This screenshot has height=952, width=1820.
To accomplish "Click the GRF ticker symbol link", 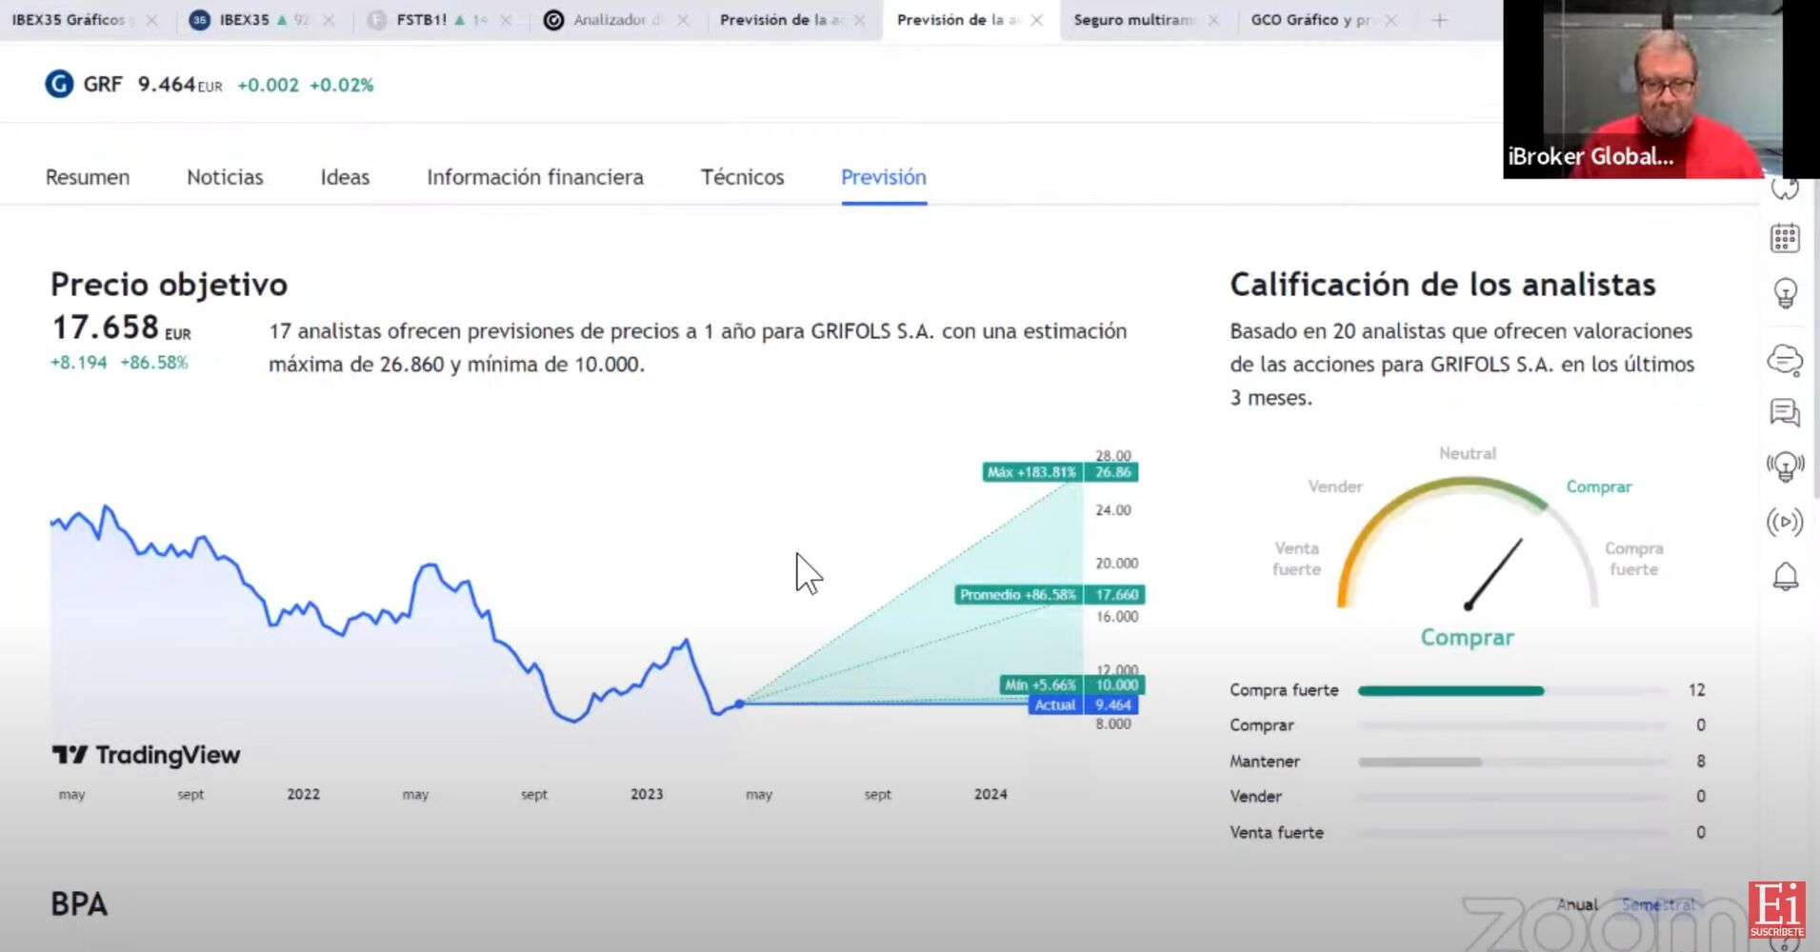I will point(103,85).
